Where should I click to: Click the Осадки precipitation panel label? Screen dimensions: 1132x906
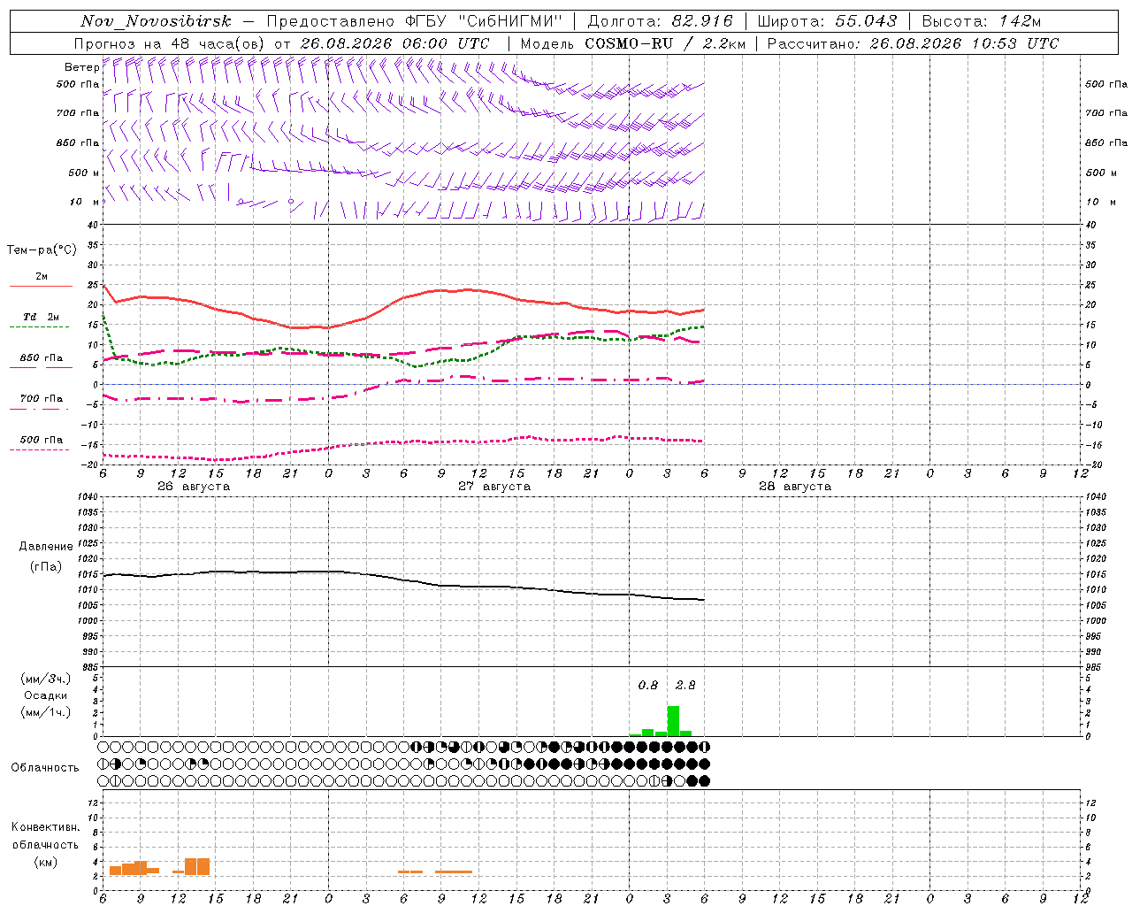click(46, 695)
